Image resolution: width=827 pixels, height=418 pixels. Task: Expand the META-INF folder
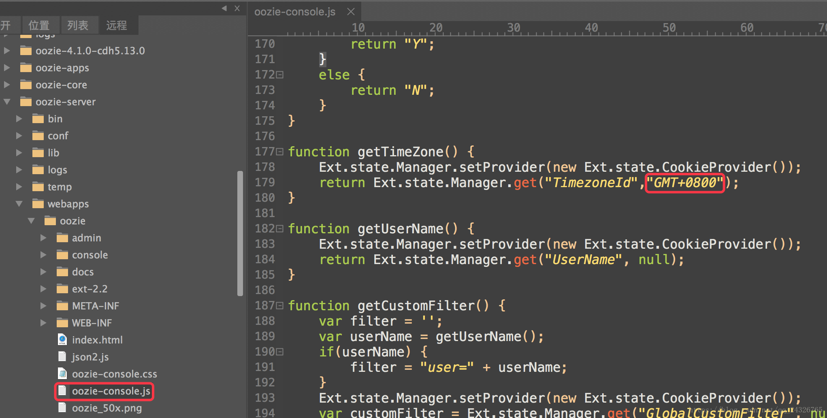tap(43, 306)
